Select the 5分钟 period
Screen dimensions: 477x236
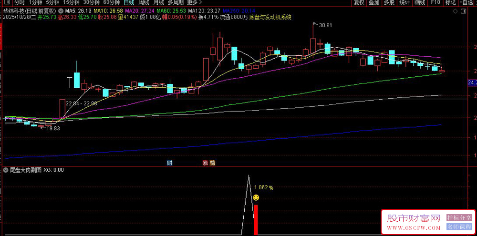coord(52,2)
